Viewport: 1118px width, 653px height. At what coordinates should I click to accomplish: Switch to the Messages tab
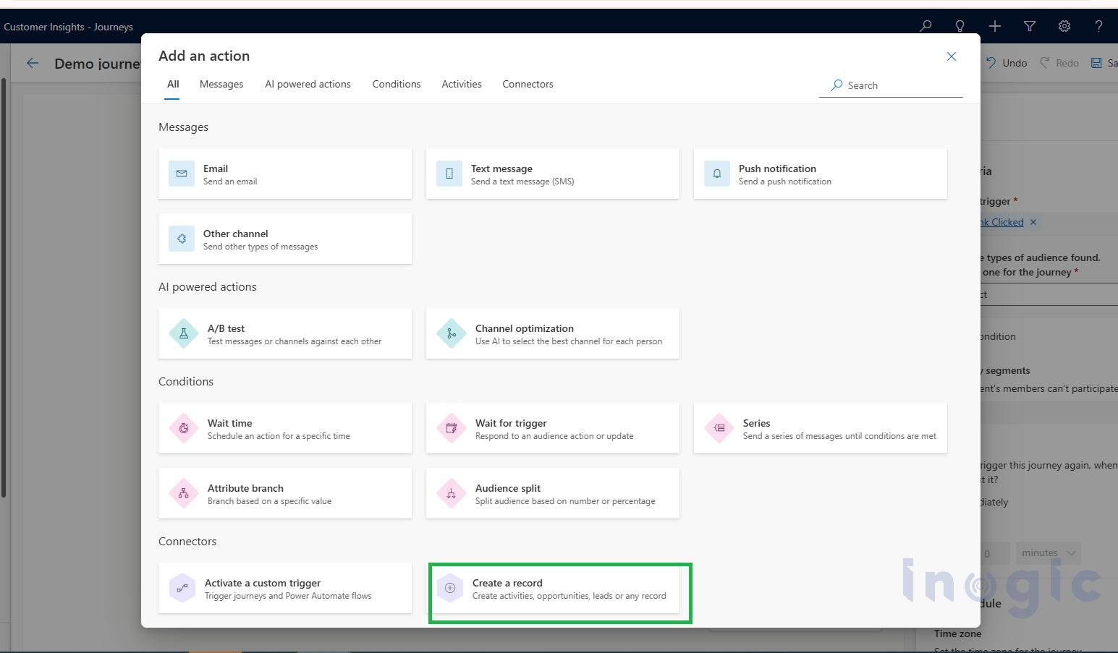click(x=221, y=85)
